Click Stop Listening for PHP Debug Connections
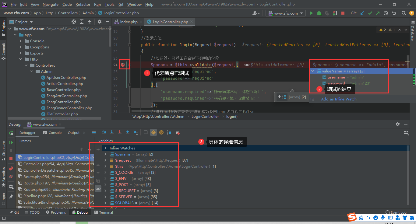Screen dimensions: 416x224 click(335, 13)
